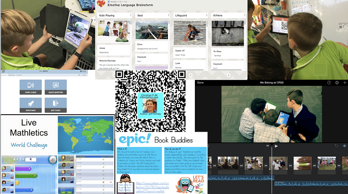Click the skip-to-beginning button in iMovie
The height and width of the screenshot is (194, 348).
267,146
